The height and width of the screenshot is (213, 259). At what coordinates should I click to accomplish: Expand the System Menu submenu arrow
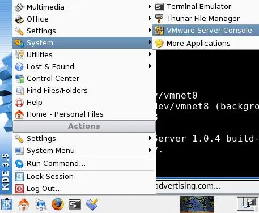150,150
